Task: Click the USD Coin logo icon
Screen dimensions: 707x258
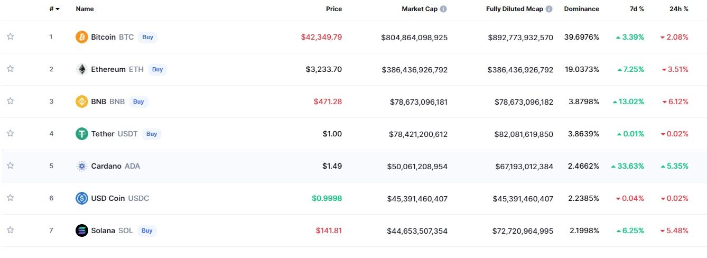Action: 82,198
